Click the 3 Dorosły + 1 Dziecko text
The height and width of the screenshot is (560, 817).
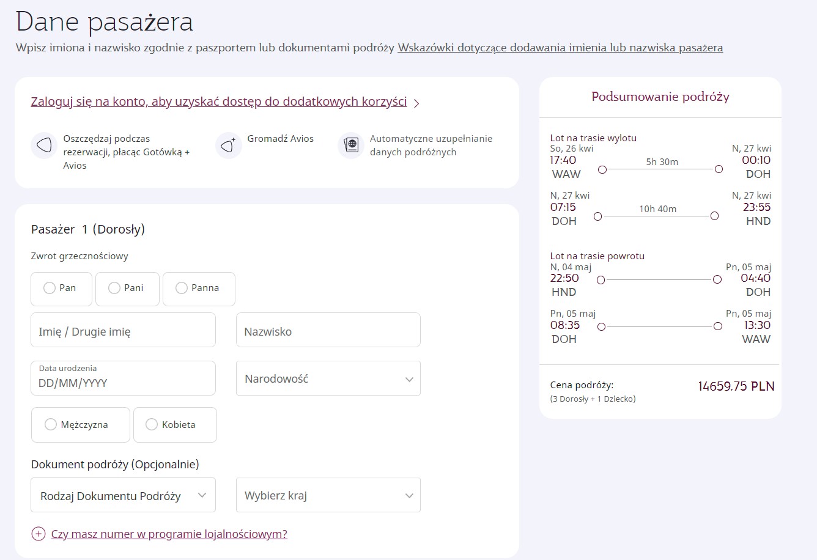pos(593,399)
